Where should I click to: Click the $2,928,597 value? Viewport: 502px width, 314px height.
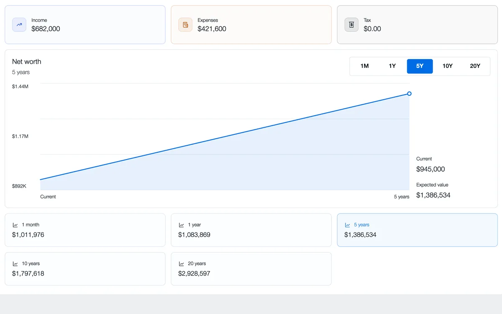(x=194, y=274)
